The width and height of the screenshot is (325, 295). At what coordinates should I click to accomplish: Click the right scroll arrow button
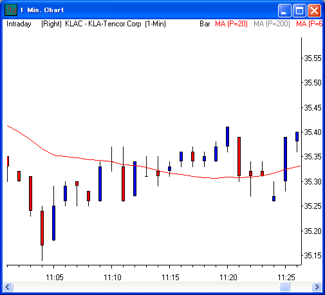tap(317, 287)
